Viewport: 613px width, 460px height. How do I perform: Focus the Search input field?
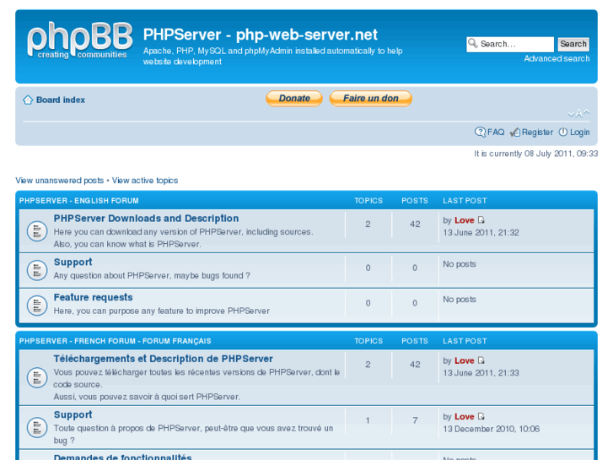pyautogui.click(x=510, y=44)
